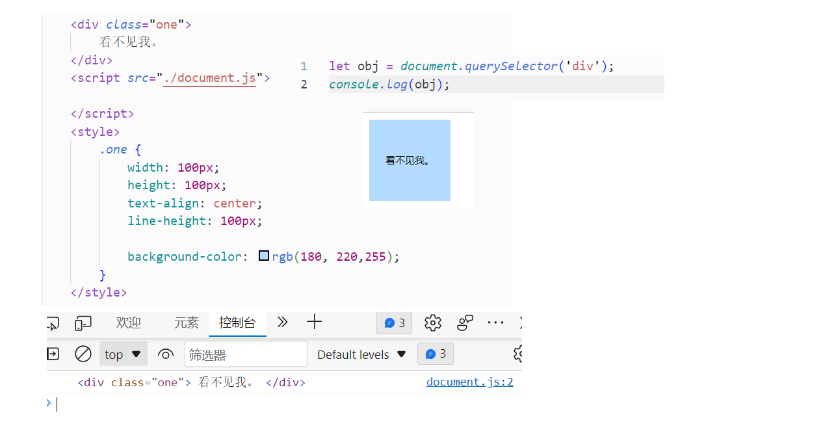The width and height of the screenshot is (836, 422).
Task: Switch to the 元素 tab
Action: [x=187, y=323]
